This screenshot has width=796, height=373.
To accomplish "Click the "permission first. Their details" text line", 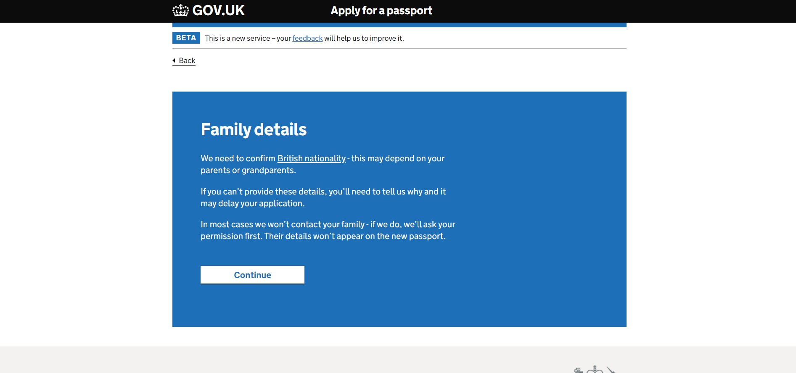I will pos(323,236).
